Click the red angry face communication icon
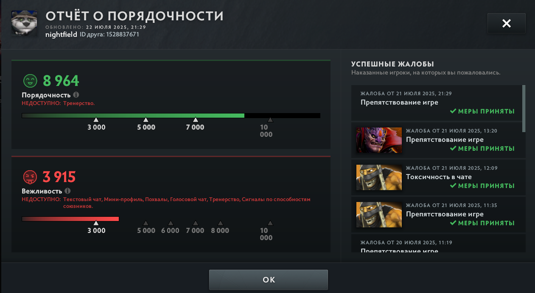Screen dimensions: 535x293 [x=29, y=177]
